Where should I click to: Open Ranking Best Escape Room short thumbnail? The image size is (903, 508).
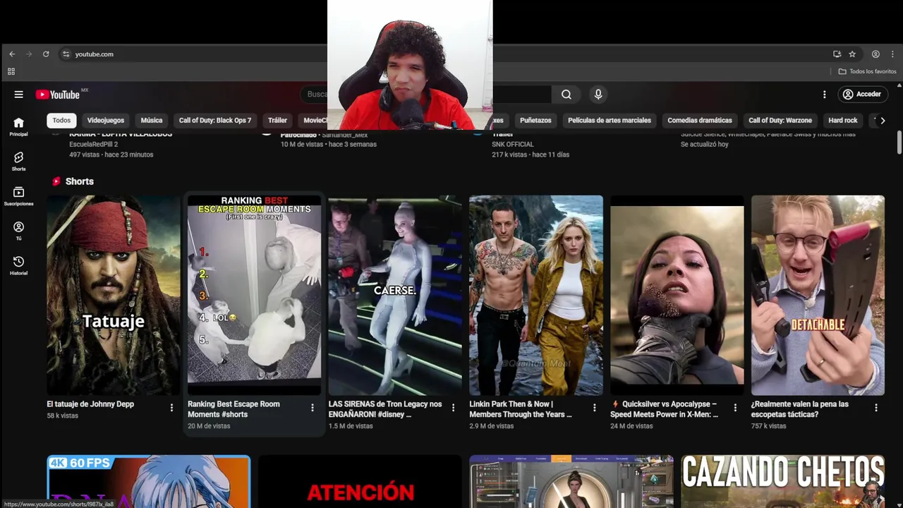[254, 295]
